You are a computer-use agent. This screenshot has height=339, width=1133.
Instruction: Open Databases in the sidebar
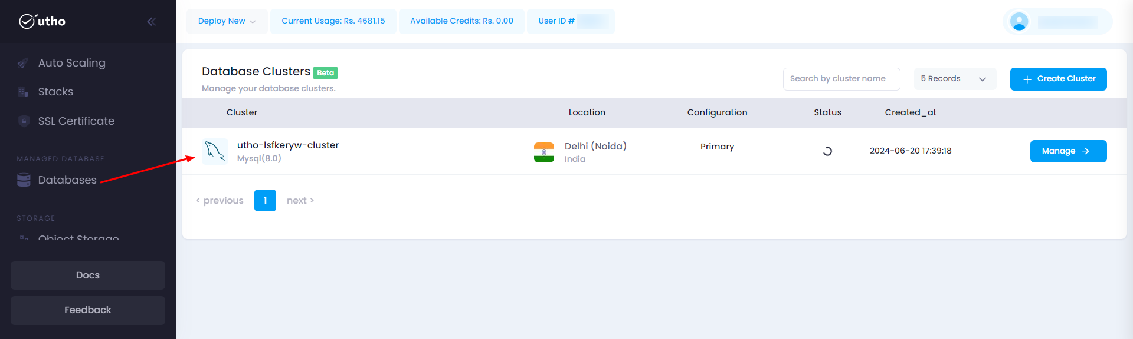[x=67, y=180]
